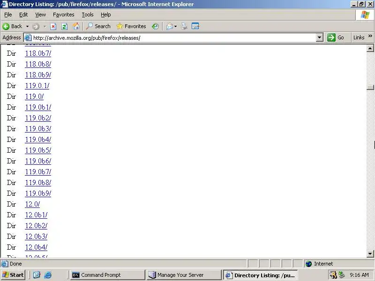This screenshot has width=375, height=281.
Task: Open the 118.0b9/ directory link
Action: click(x=38, y=75)
